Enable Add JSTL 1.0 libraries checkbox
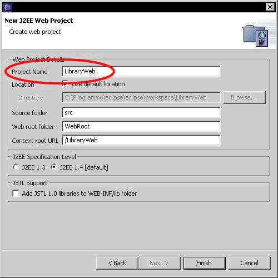Viewport: 278px width, 278px height. [16, 193]
